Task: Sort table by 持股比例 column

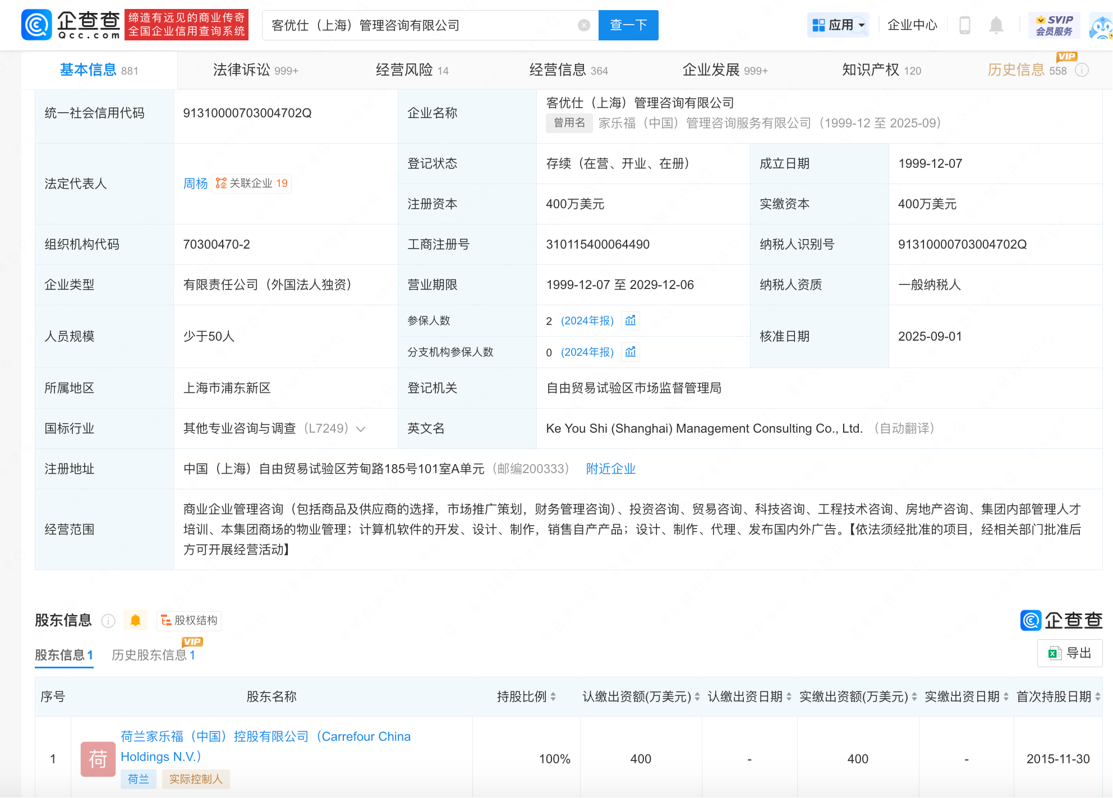Action: click(553, 697)
